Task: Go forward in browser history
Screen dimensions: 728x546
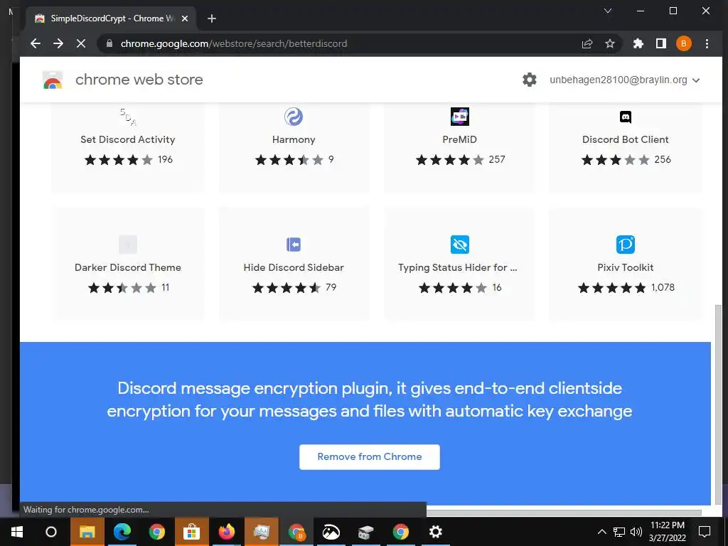Action: click(x=58, y=43)
